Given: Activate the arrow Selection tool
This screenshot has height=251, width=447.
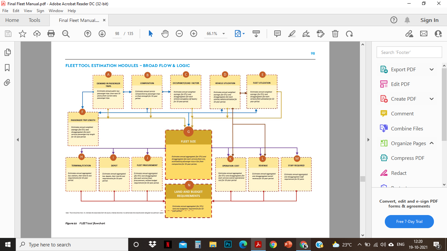Looking at the screenshot, I should tap(151, 34).
